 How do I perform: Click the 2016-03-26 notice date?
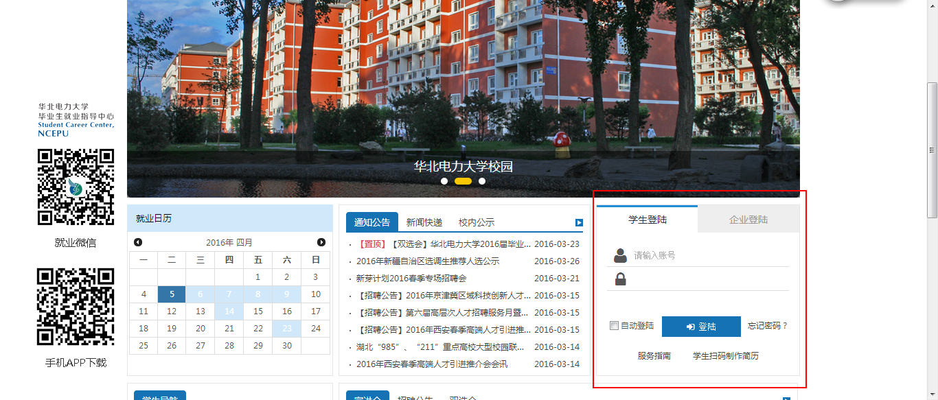coord(557,261)
